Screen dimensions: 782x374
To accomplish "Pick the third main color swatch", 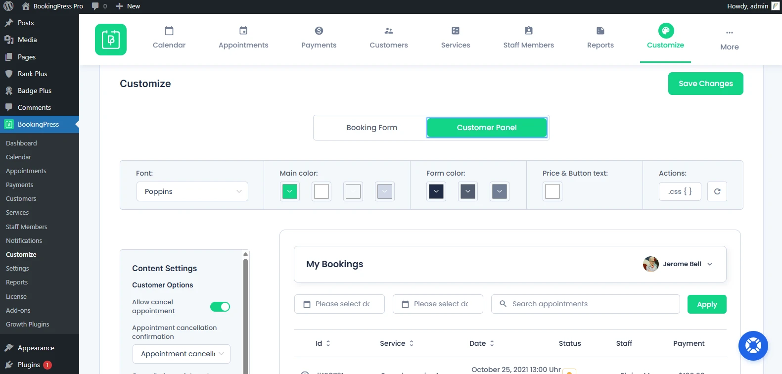I will pos(353,191).
